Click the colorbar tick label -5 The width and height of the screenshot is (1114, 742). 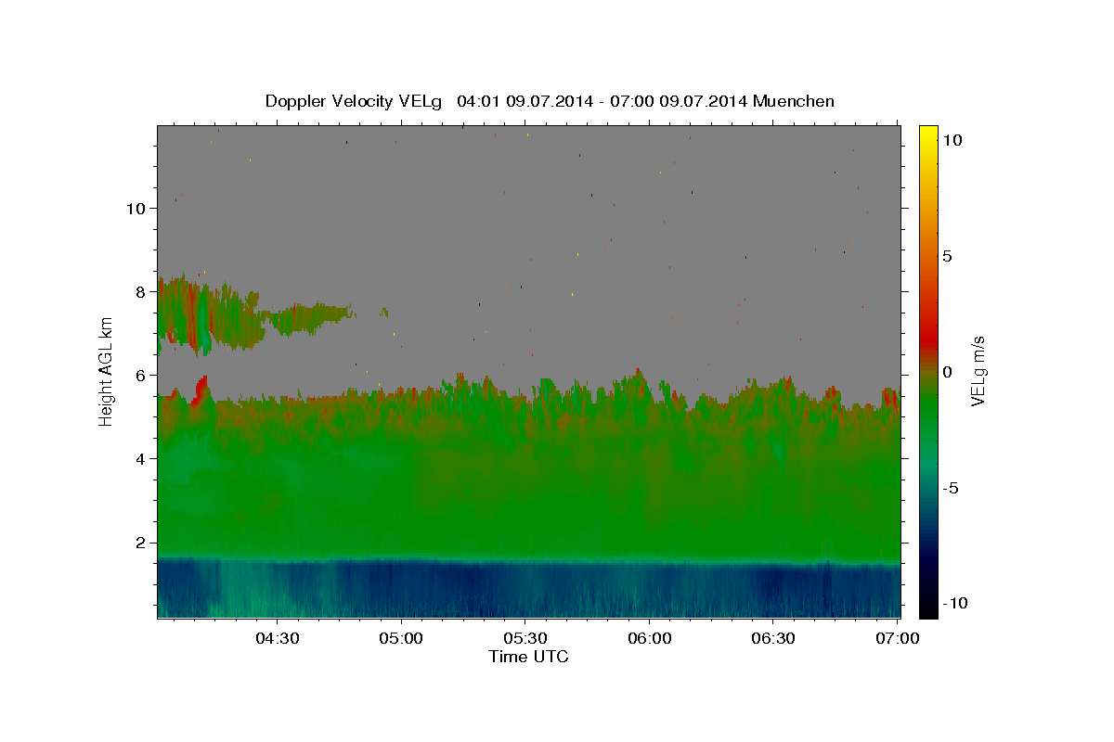[951, 488]
